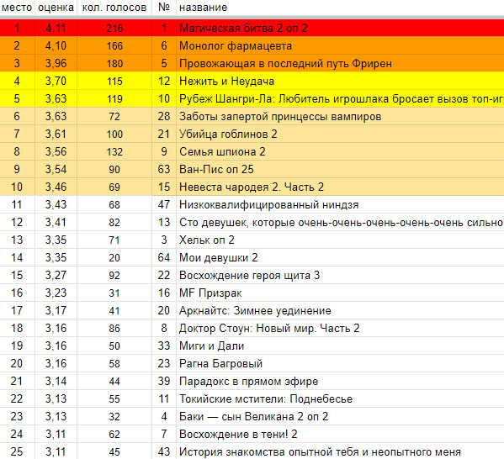504x459 pixels.
Task: Select the "Ван-Пис оп 25" cell
Action: [340, 169]
